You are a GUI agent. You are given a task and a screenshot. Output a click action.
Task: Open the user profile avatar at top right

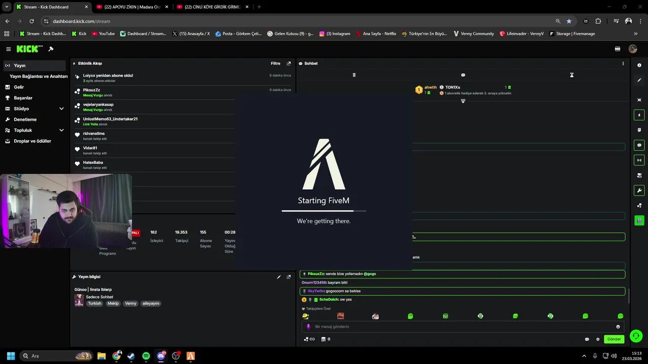(633, 49)
